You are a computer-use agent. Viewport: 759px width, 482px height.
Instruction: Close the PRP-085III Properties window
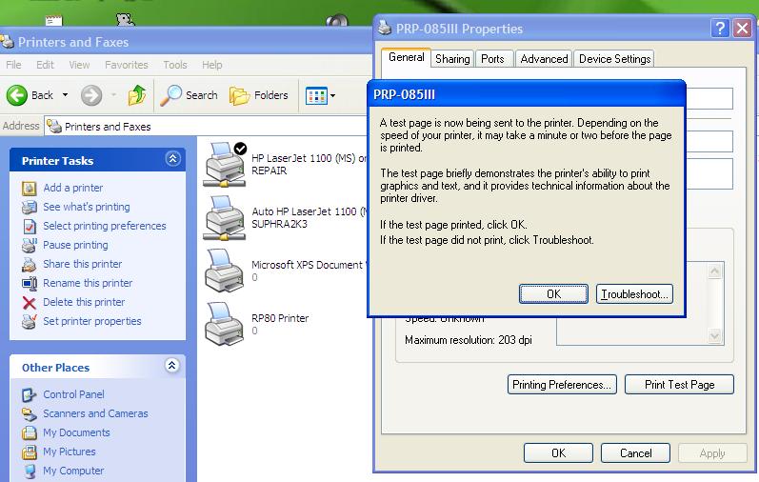tap(742, 28)
